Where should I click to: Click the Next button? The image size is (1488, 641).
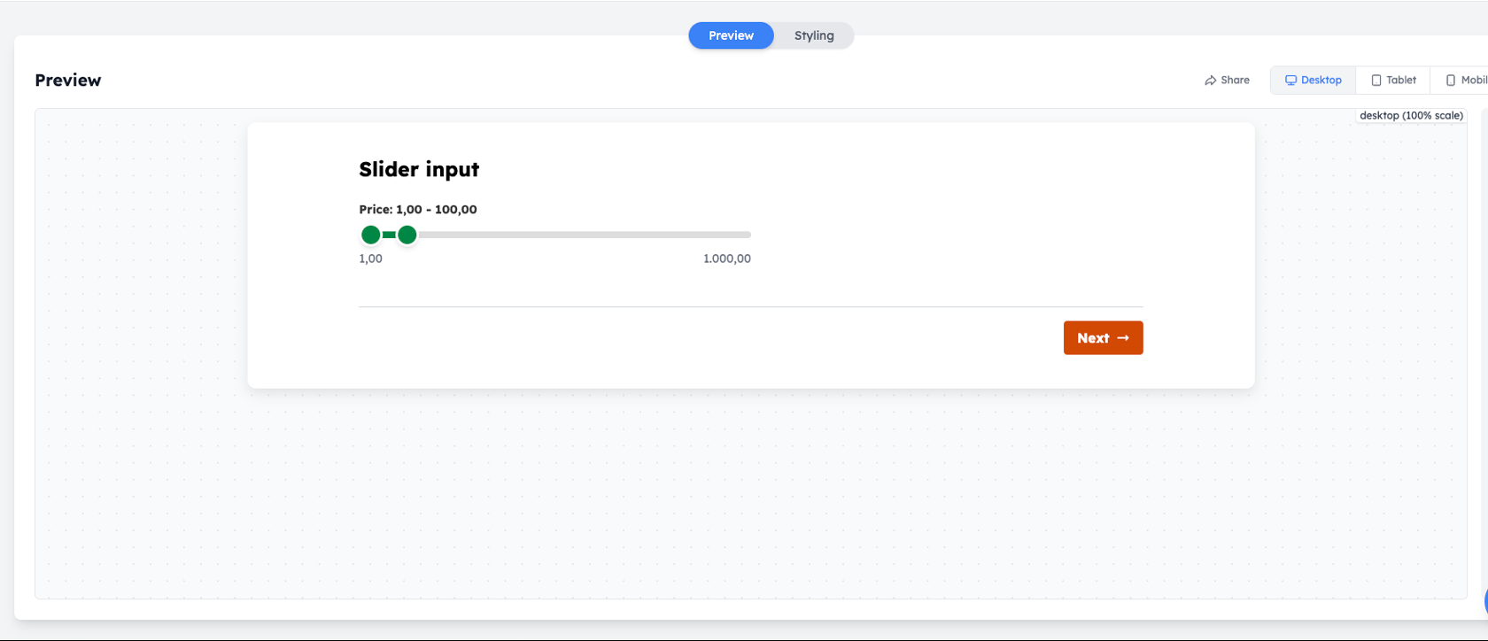click(1103, 337)
